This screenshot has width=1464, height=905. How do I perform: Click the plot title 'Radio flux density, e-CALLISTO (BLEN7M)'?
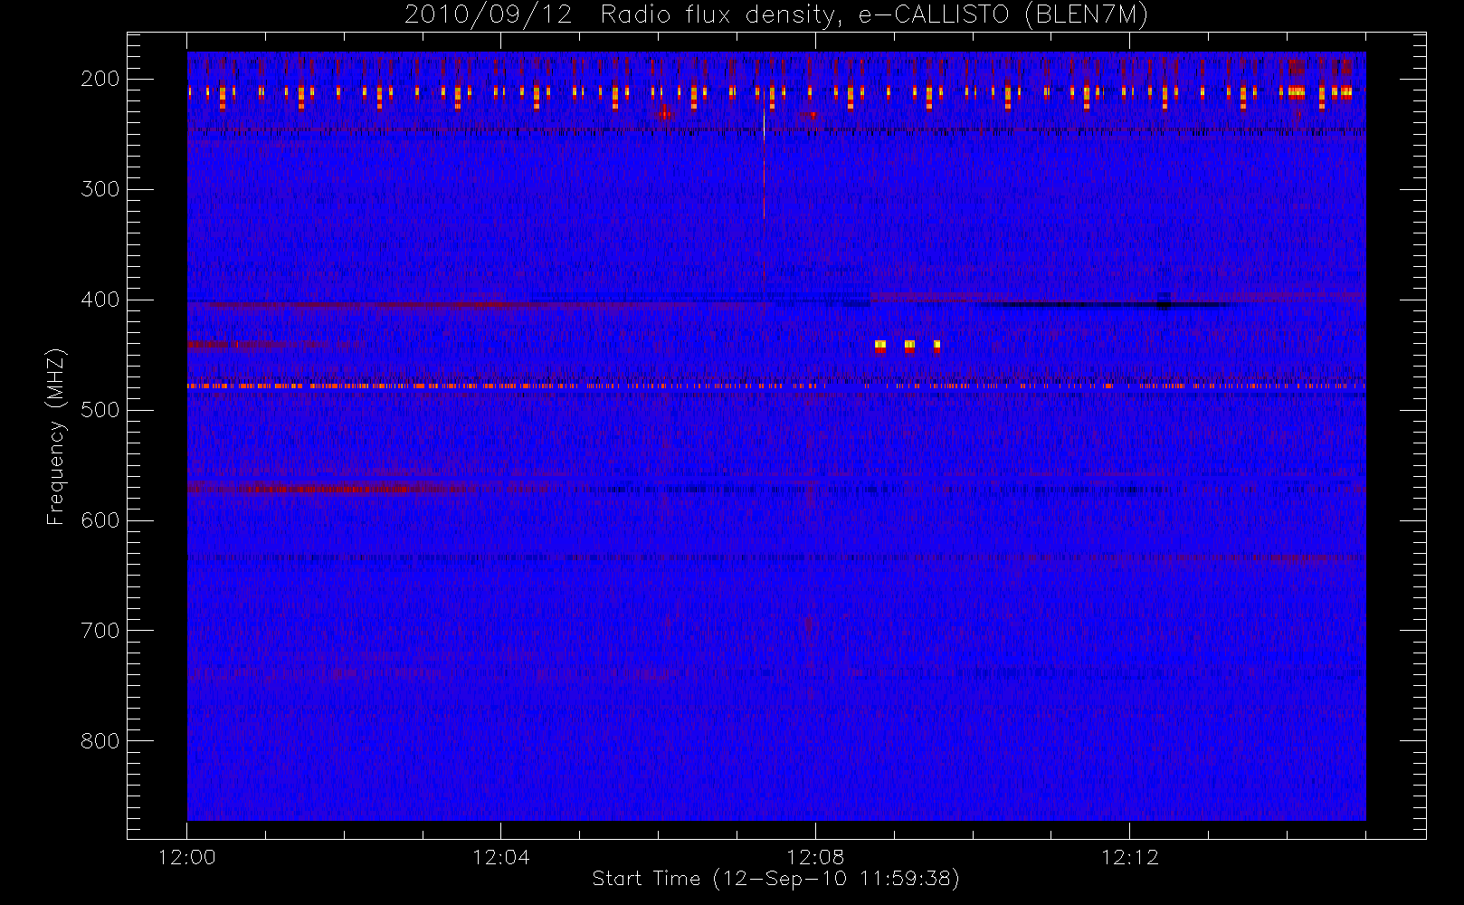[x=874, y=15]
